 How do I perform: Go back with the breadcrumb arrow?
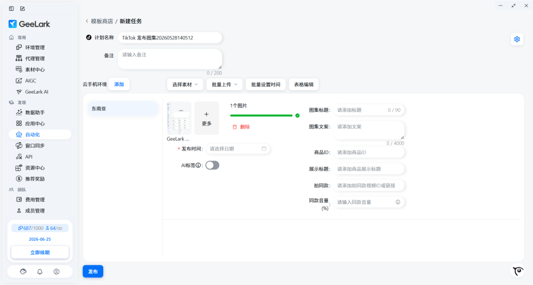click(87, 21)
